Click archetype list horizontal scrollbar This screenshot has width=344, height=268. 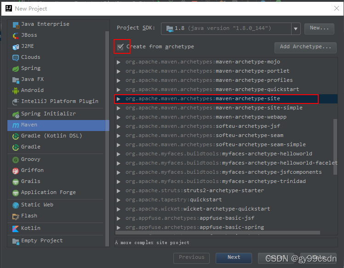[x=218, y=233]
